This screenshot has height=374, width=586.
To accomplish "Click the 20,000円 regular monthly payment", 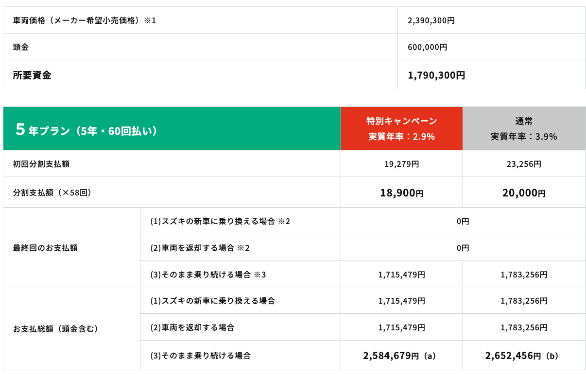I will (524, 193).
